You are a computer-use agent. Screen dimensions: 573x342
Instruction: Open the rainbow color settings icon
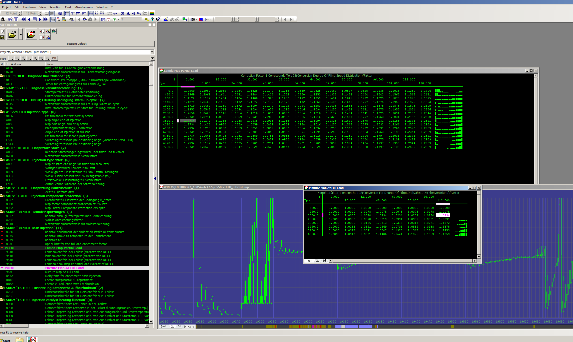tap(152, 13)
